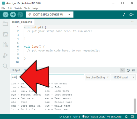
Task: Toggle the timestamp clock icon
Action: [128, 70]
